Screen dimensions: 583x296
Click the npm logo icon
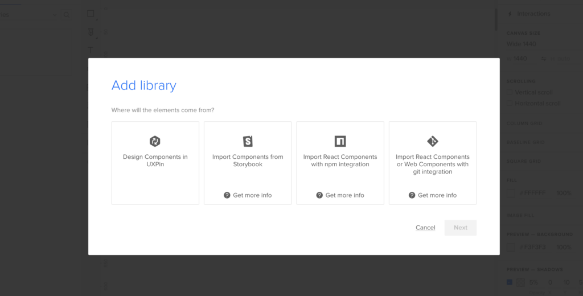point(340,141)
